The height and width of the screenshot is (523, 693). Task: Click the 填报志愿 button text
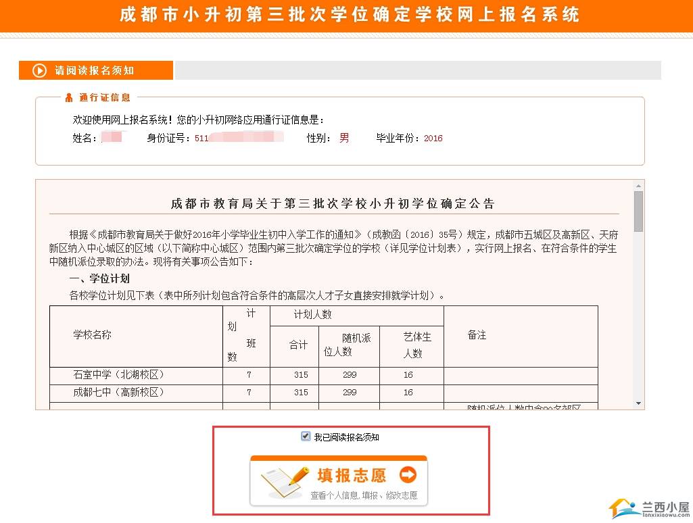[352, 475]
